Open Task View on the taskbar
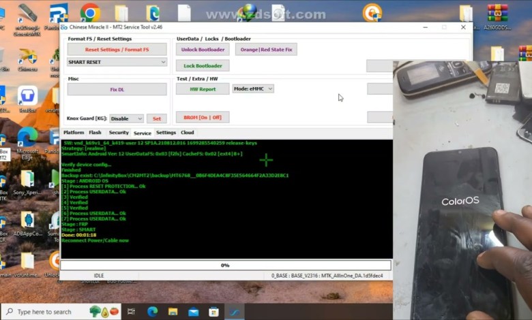532x320 pixels. (131, 312)
